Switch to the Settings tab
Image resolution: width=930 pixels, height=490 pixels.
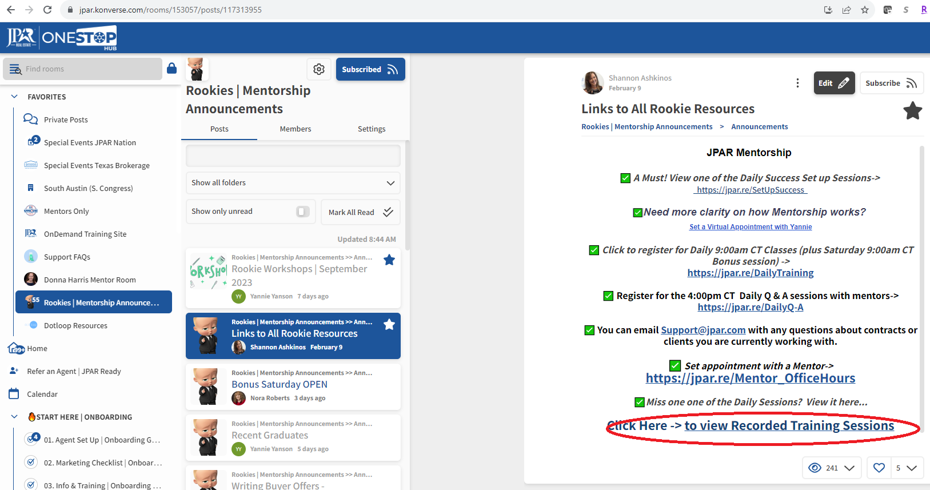pyautogui.click(x=372, y=129)
